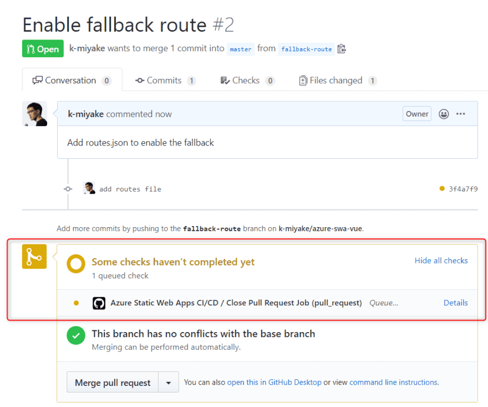Switch to the Commits tab

click(165, 81)
